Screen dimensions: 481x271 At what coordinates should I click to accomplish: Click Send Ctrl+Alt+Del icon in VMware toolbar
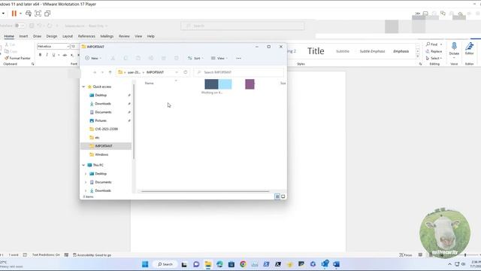tap(29, 14)
